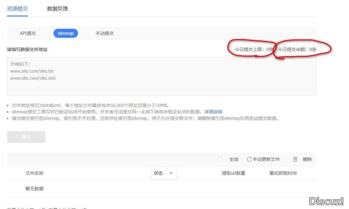Tick the 全选 checkbox

click(x=220, y=160)
